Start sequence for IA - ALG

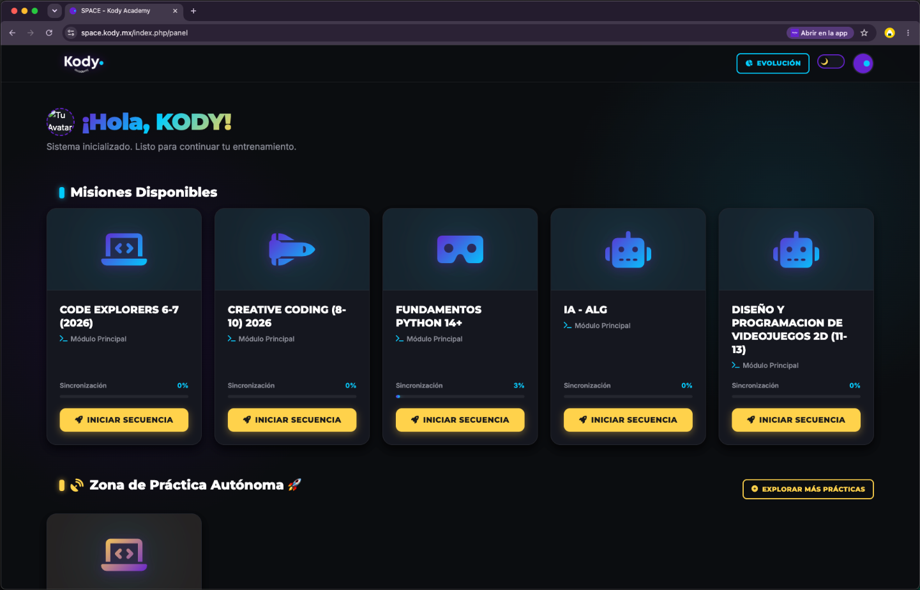tap(628, 420)
